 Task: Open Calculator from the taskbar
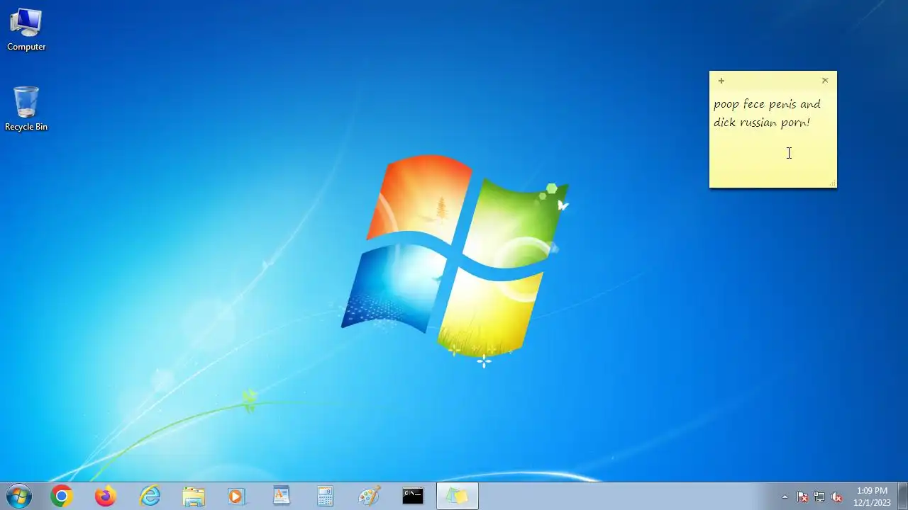326,497
